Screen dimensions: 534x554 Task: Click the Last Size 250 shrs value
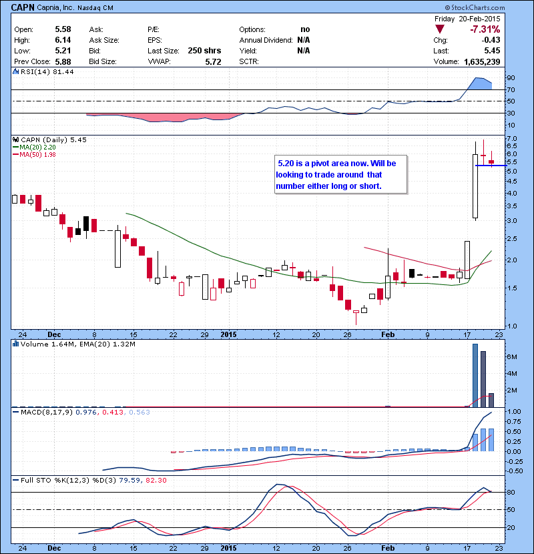tap(204, 51)
